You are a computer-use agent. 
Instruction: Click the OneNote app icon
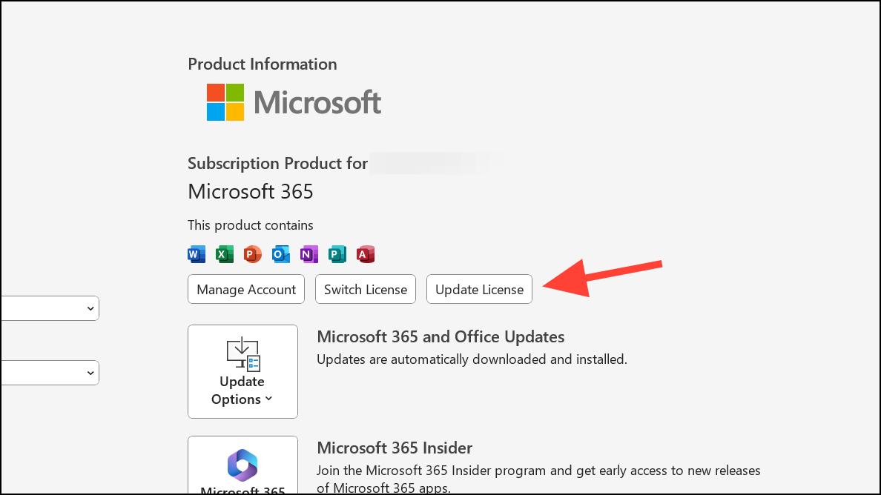[308, 254]
